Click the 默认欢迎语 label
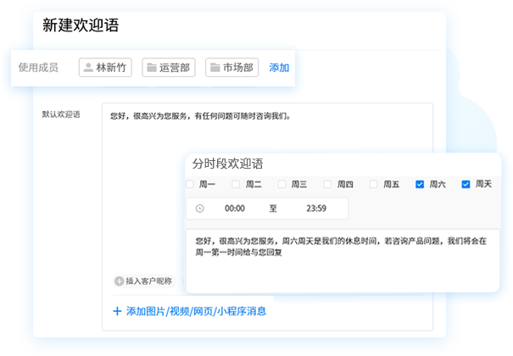Screen dimensions: 513x356 tap(61, 114)
